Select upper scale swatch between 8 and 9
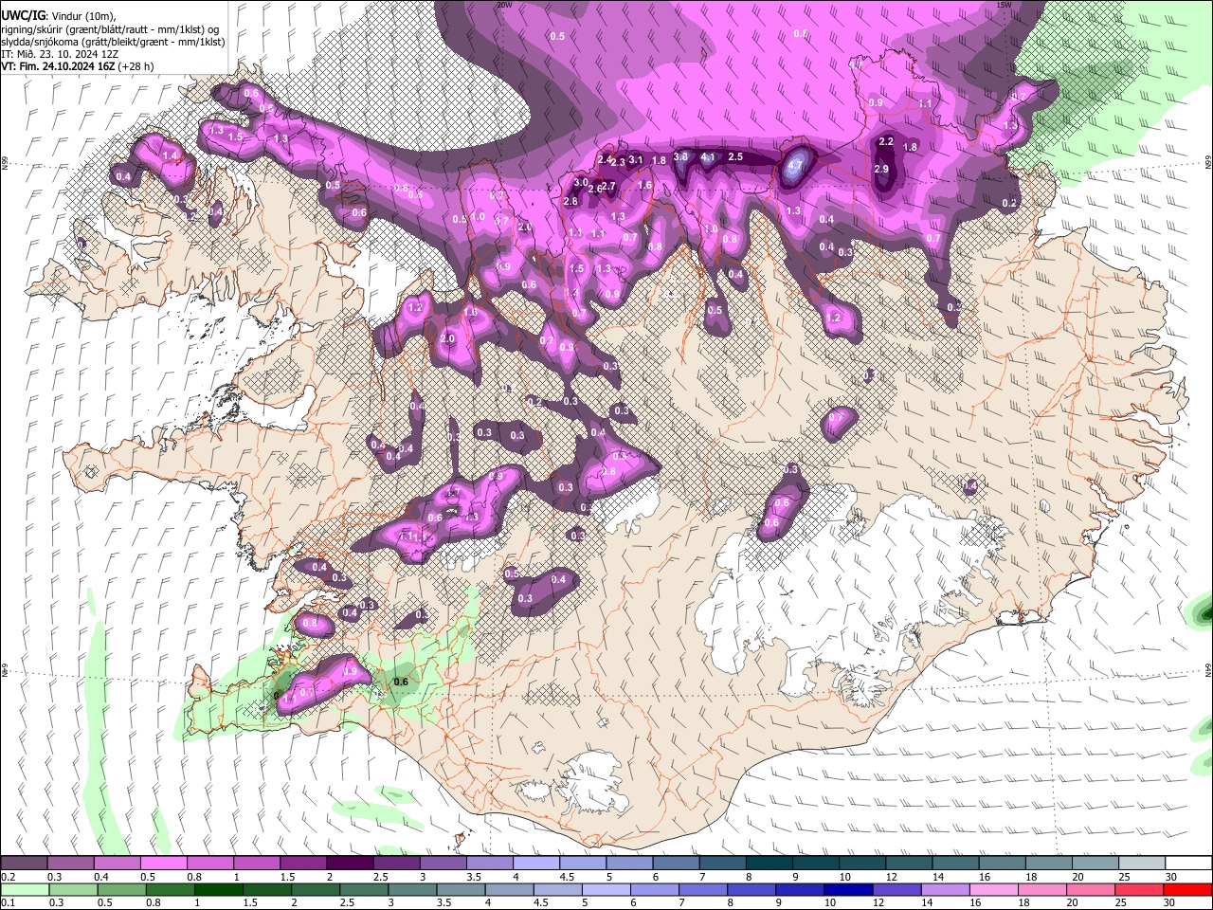 [769, 864]
